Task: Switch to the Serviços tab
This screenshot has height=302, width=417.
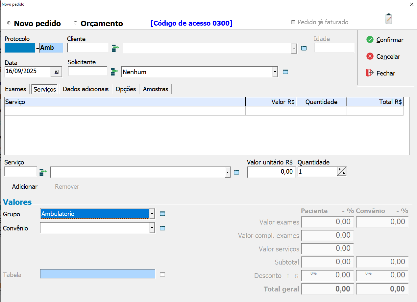Action: click(45, 89)
